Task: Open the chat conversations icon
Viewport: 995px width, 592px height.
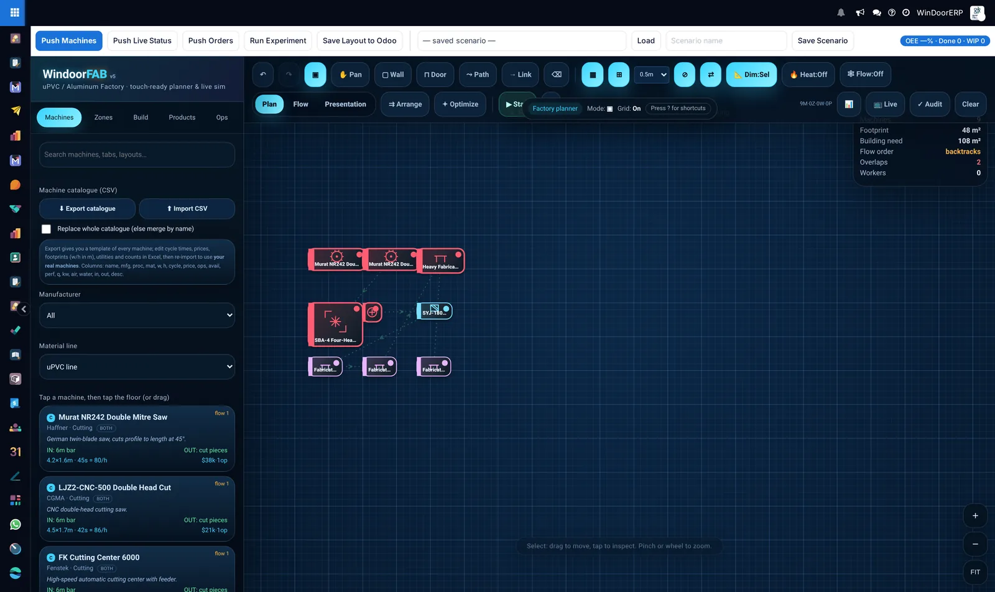Action: 877,12
